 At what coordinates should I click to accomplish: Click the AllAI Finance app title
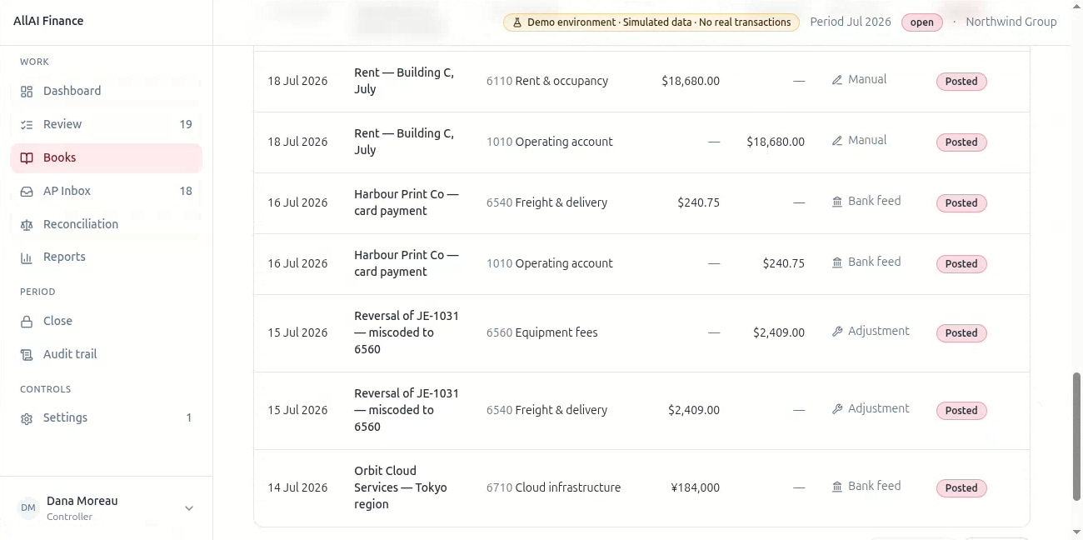pos(48,21)
